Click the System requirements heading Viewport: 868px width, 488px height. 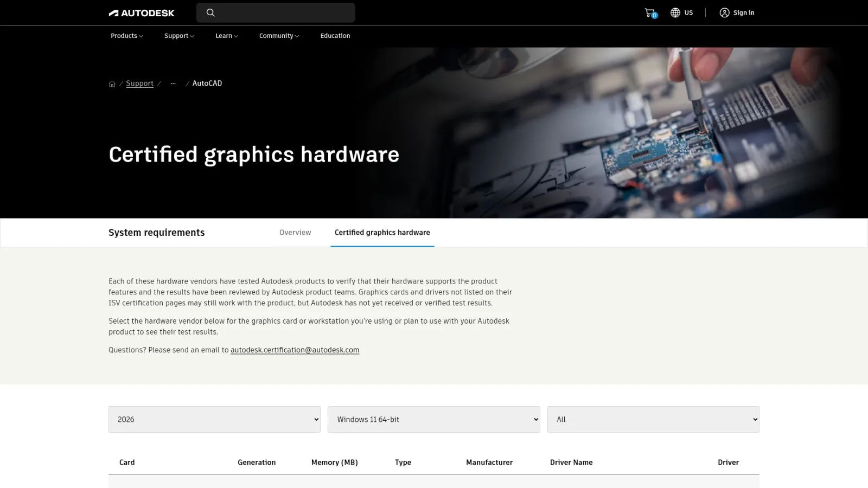[157, 233]
